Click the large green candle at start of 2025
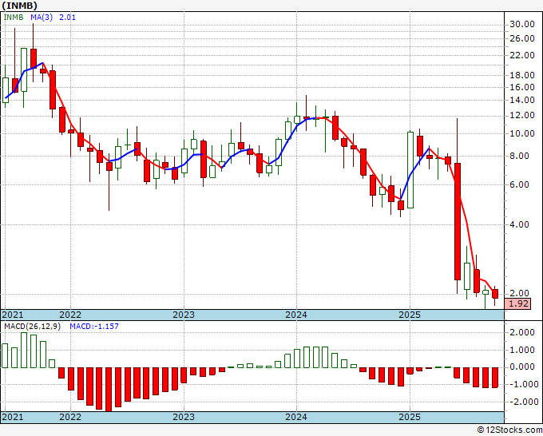Viewport: 543px width, 436px height. click(410, 170)
